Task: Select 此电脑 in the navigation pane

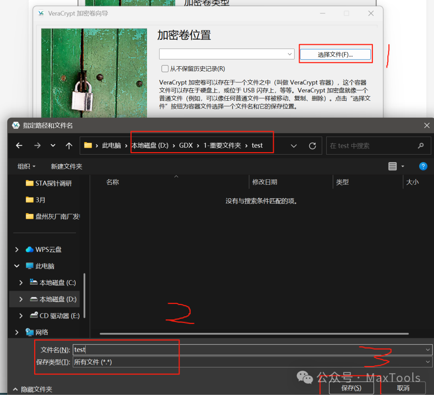Action: 41,266
